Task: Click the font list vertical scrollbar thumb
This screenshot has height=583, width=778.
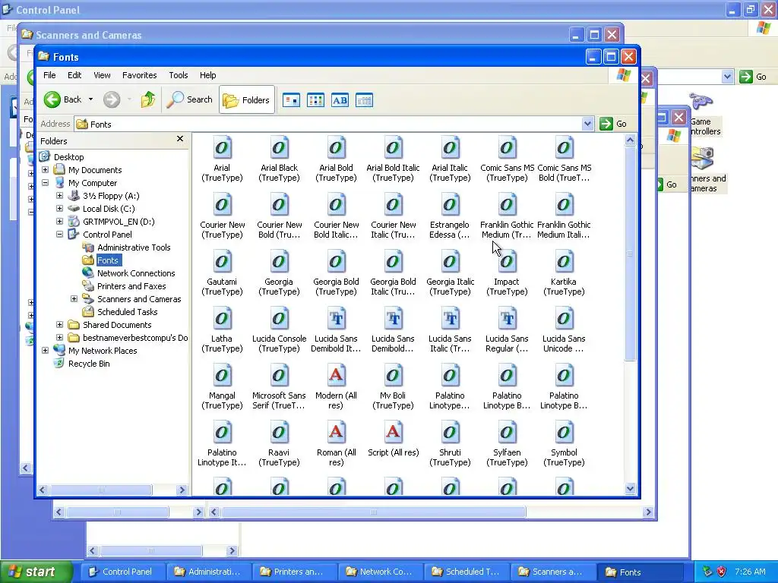Action: (x=630, y=254)
